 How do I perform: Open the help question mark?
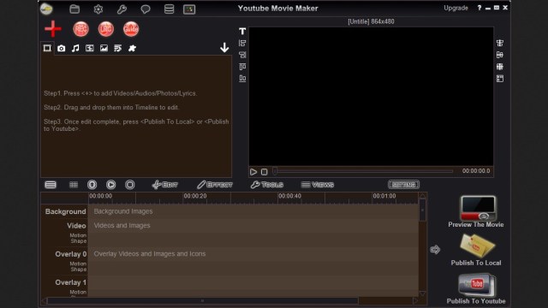(479, 8)
